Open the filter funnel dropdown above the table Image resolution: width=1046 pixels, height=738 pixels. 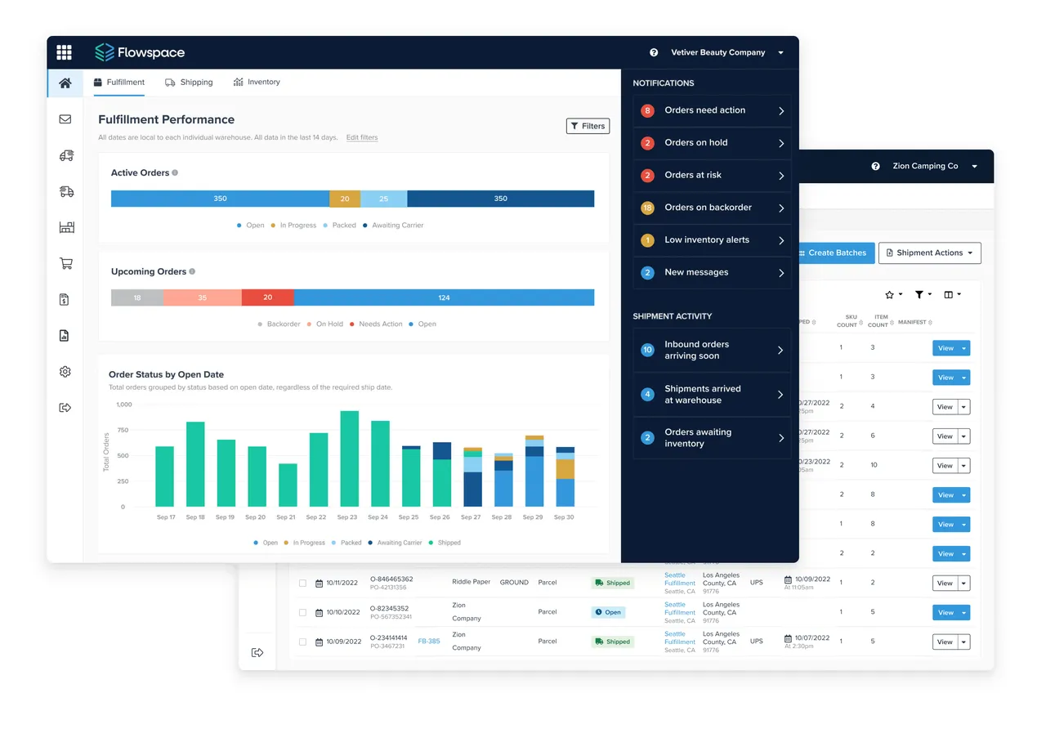[923, 294]
